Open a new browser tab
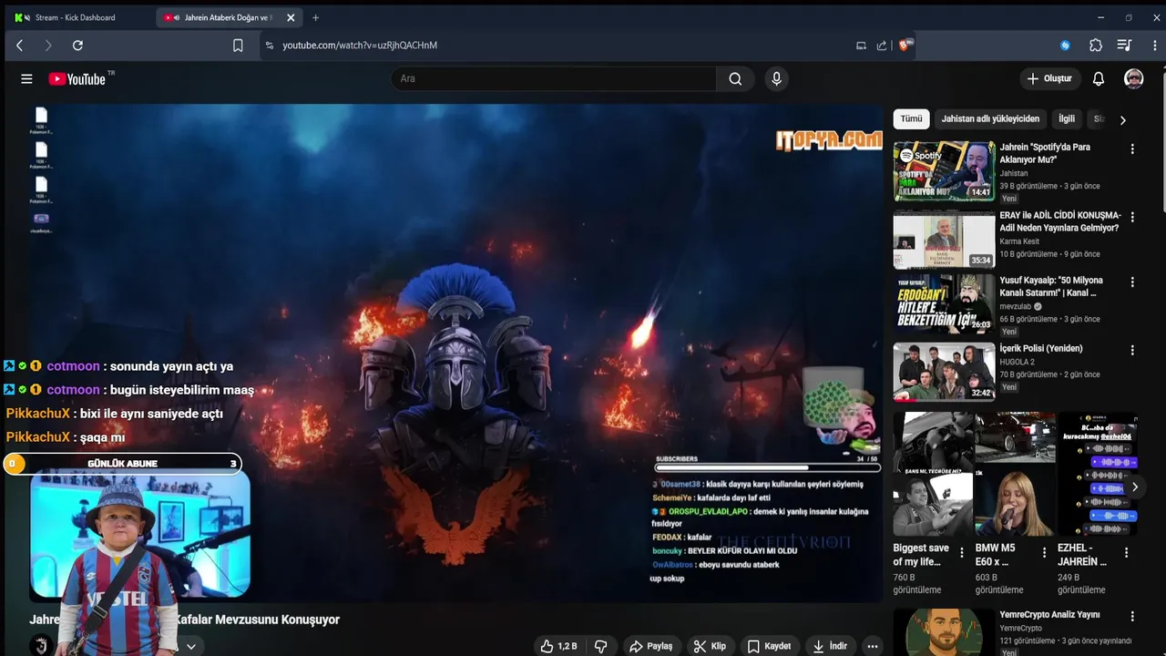Image resolution: width=1166 pixels, height=656 pixels. [315, 17]
